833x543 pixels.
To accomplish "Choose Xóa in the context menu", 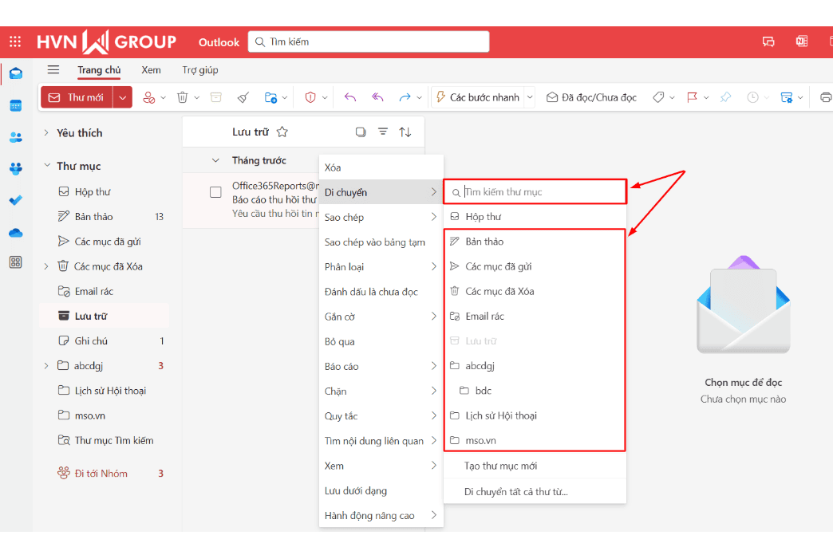I will click(381, 167).
